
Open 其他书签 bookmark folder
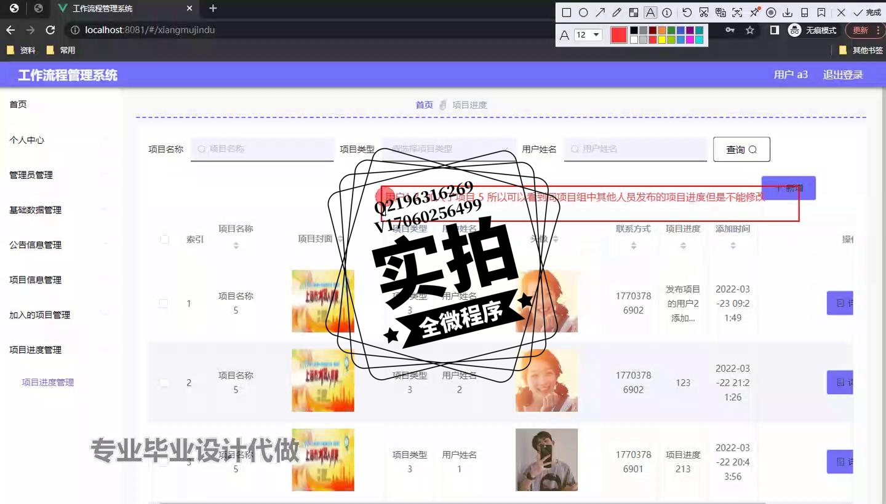coord(861,50)
